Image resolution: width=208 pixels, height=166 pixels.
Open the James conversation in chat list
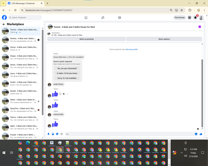pyautogui.click(x=21, y=66)
